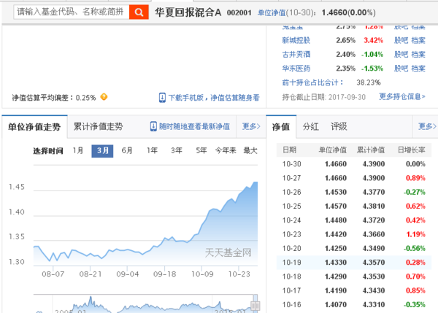Click the 10-20 date in the table
Viewport: 438px width, 313px height.
pos(291,248)
